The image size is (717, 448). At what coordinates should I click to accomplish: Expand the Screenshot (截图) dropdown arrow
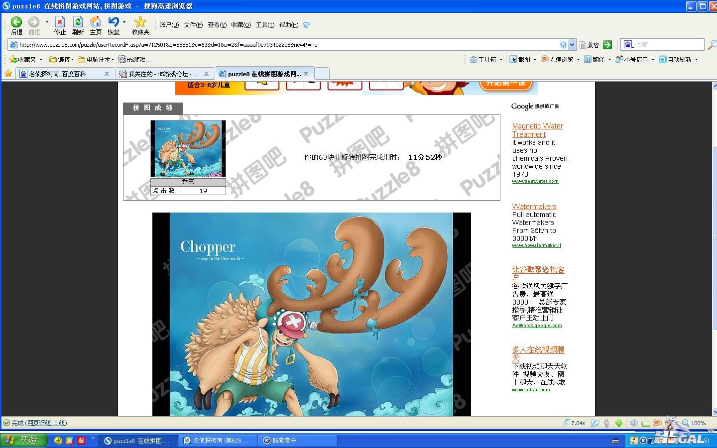pos(535,59)
